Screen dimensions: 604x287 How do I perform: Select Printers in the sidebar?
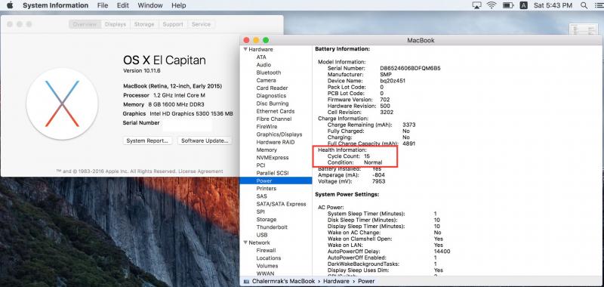[x=267, y=188]
